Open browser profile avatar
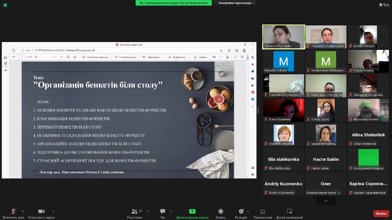 tap(244, 50)
